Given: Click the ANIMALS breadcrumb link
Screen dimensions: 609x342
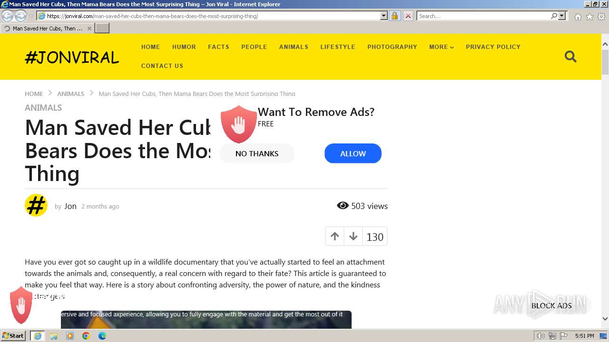Looking at the screenshot, I should [70, 94].
